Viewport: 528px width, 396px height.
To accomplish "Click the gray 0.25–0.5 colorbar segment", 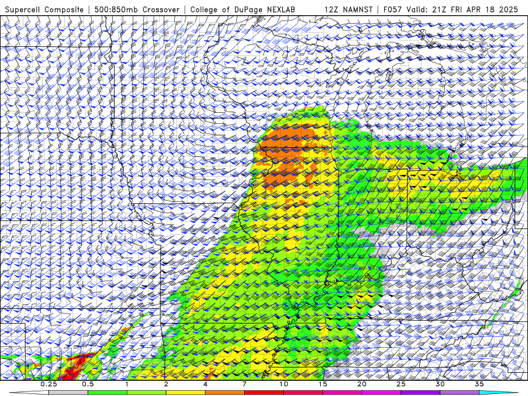I will 68,393.
